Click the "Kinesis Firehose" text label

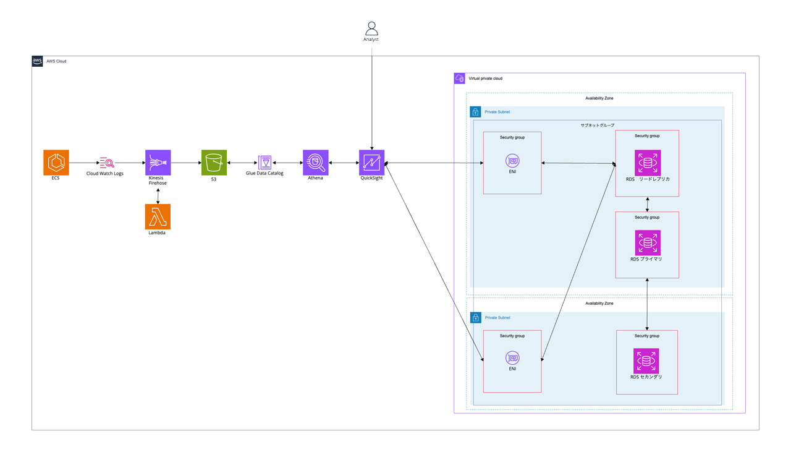pyautogui.click(x=158, y=181)
